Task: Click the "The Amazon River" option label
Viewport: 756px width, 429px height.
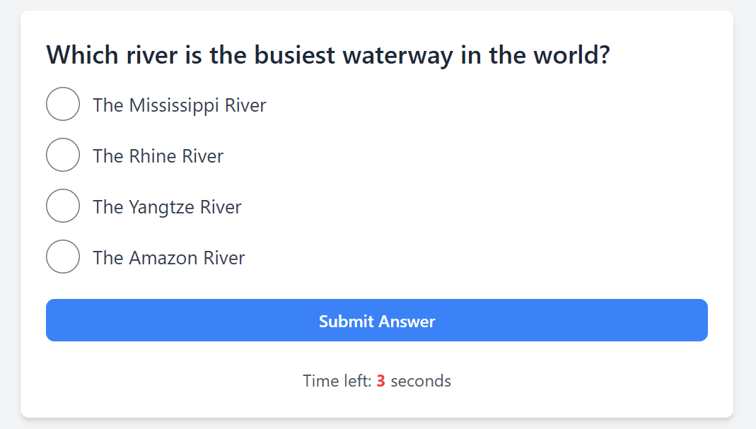Action: click(169, 258)
